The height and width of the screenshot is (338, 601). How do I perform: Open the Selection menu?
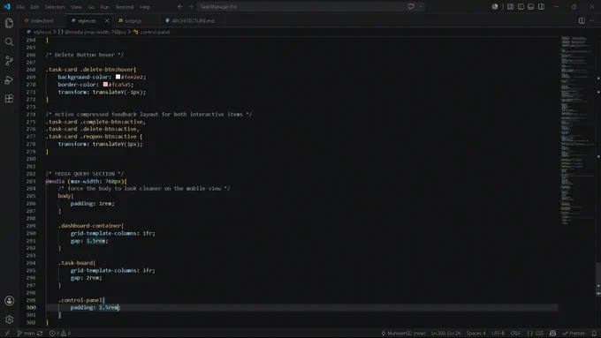click(55, 7)
